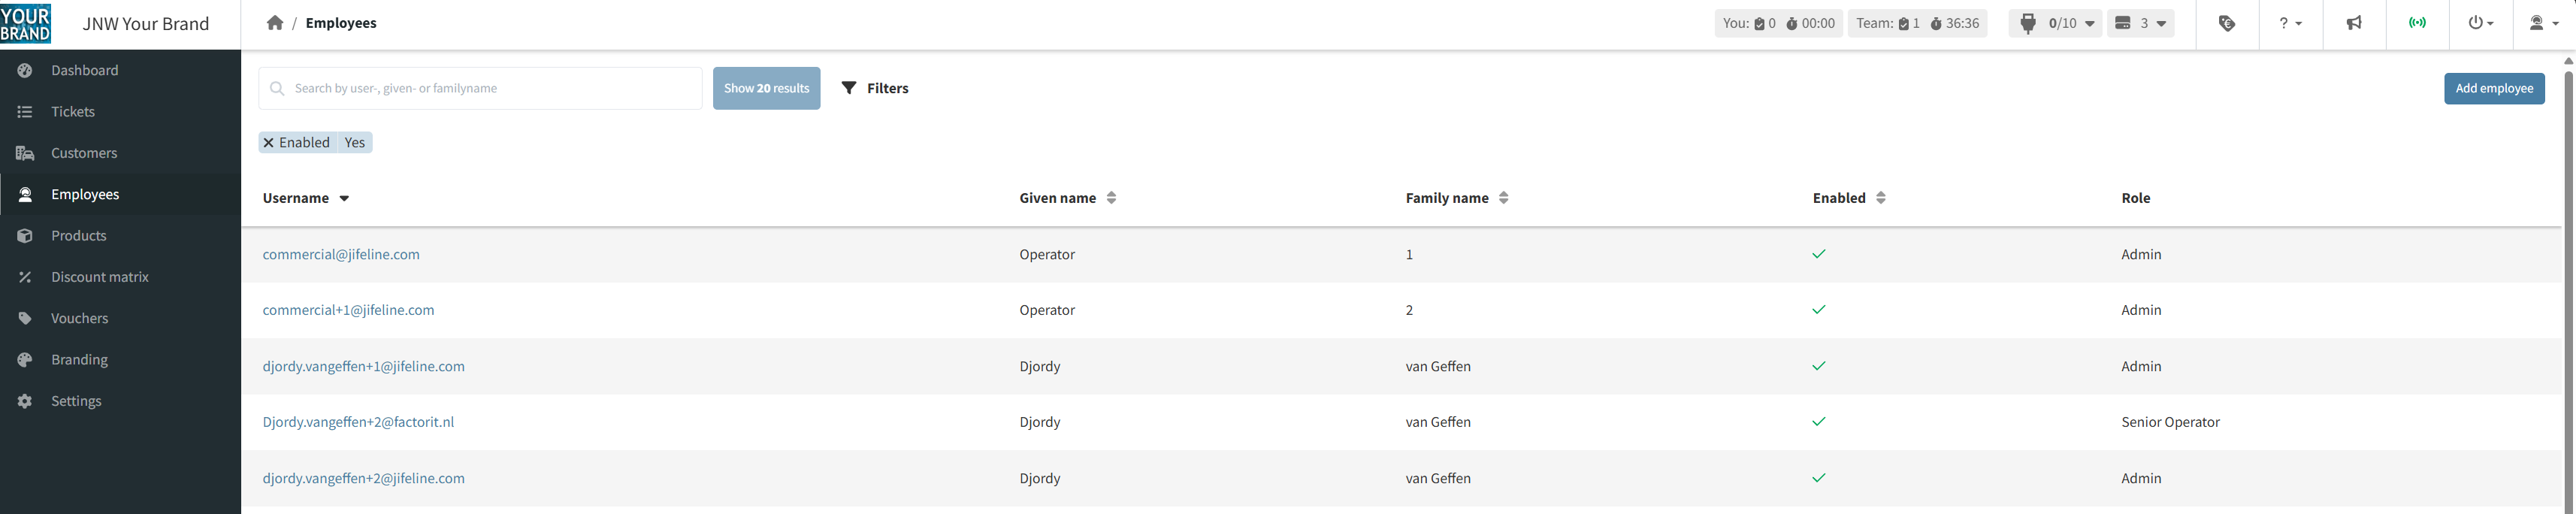The width and height of the screenshot is (2576, 514).
Task: Sort table by Given name column
Action: pos(1111,198)
